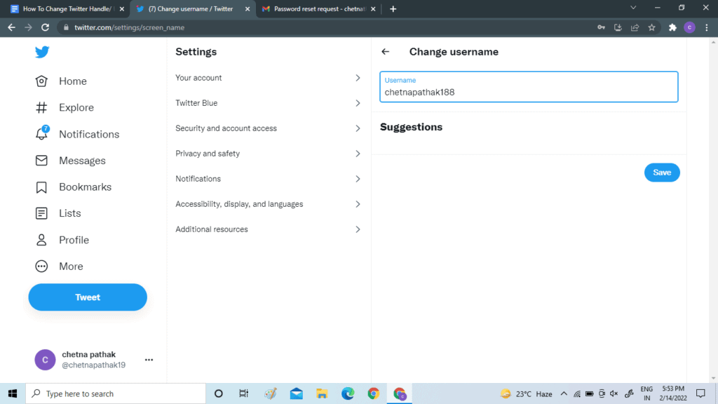Click Type here to search box
The image size is (718, 404).
(116, 393)
